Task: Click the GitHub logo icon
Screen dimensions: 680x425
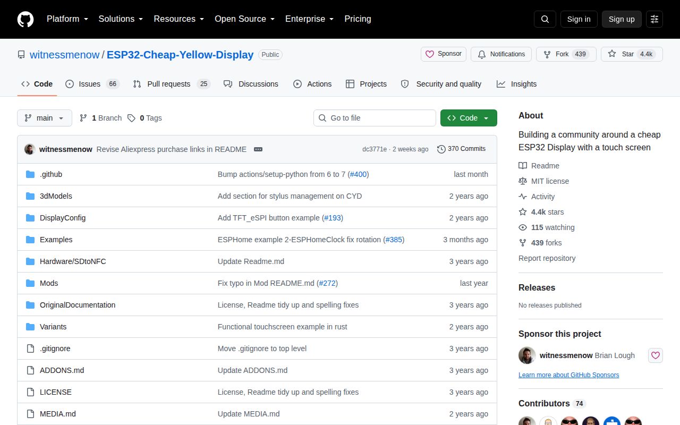Action: 25,19
